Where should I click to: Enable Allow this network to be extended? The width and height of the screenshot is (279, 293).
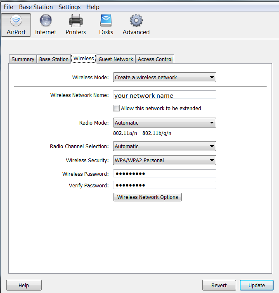tap(116, 108)
